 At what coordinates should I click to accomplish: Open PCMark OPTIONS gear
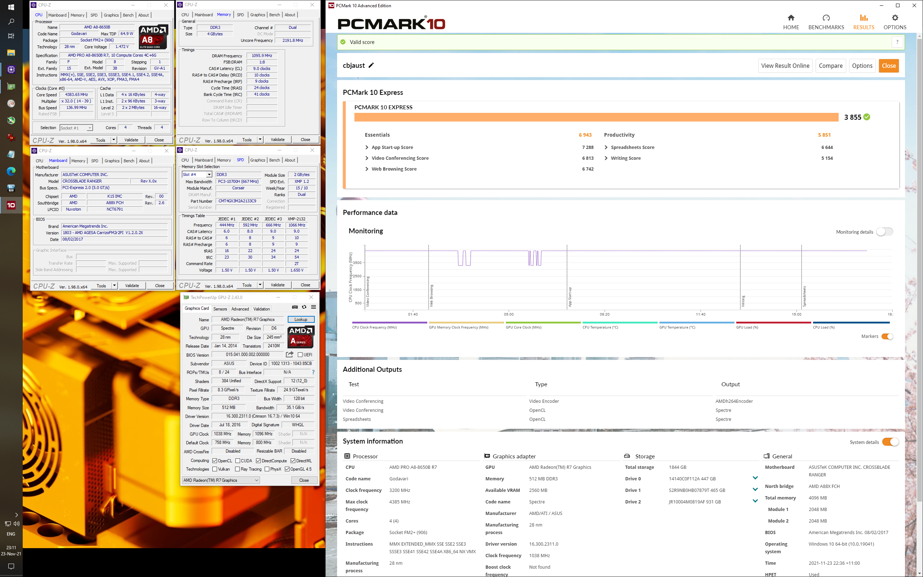pos(895,22)
